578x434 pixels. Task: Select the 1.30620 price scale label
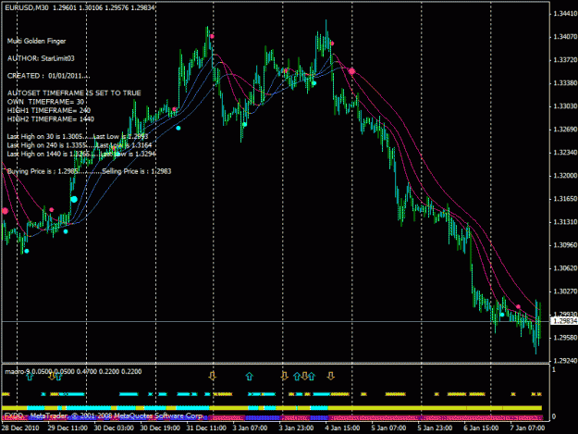tap(565, 268)
